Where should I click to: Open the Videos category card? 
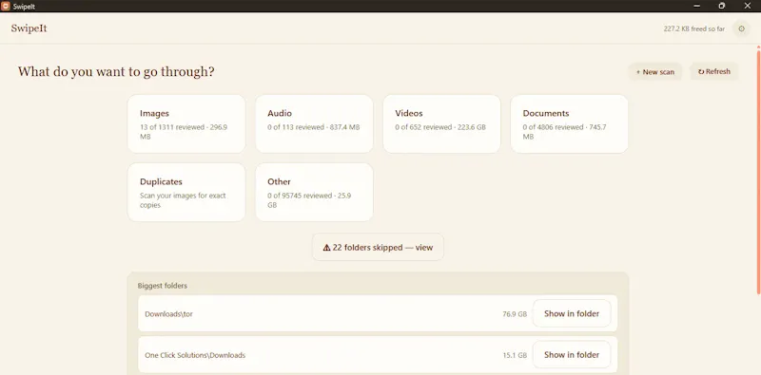click(441, 124)
